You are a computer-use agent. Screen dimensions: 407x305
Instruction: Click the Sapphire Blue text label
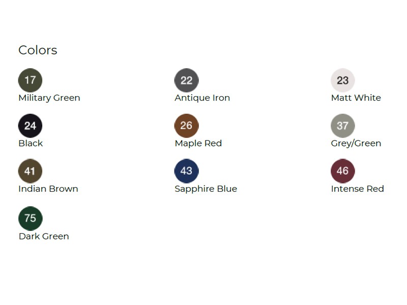pyautogui.click(x=206, y=189)
